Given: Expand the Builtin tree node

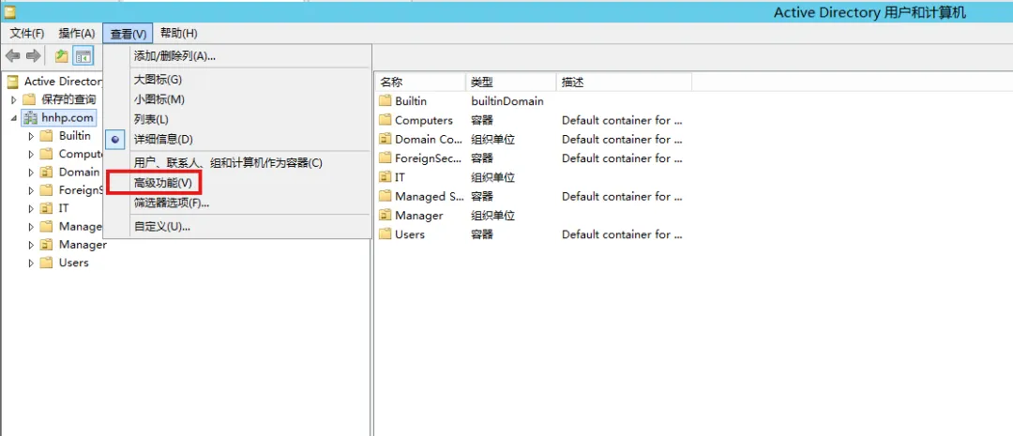Looking at the screenshot, I should click(x=30, y=136).
